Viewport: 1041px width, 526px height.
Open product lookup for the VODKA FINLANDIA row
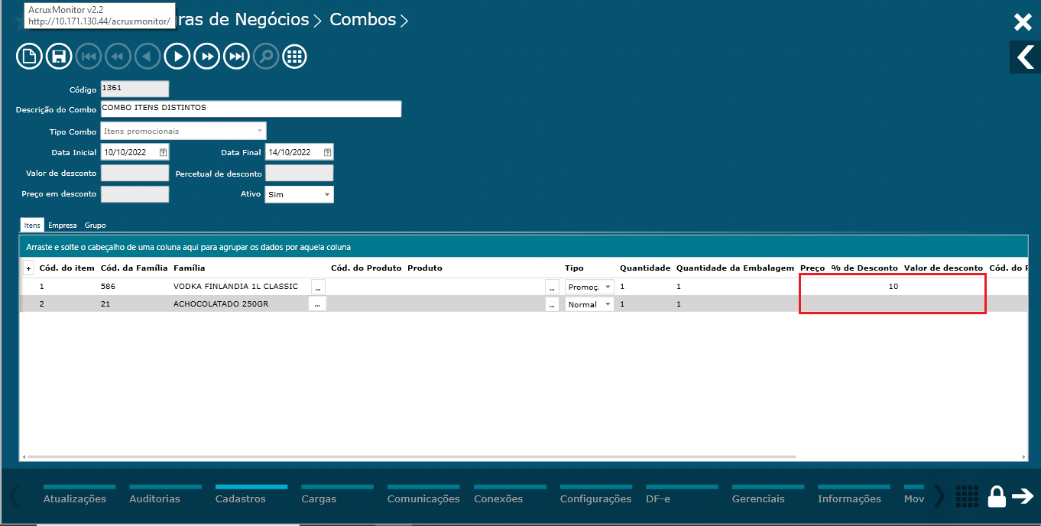[x=552, y=287]
